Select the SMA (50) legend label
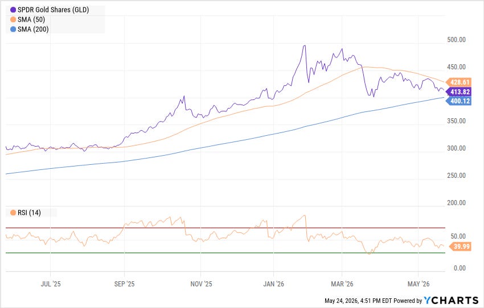 coord(31,20)
